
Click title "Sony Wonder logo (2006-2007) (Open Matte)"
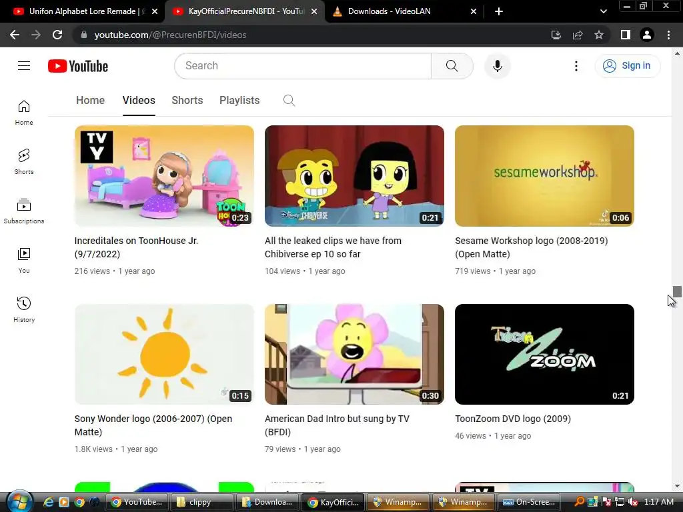coord(153,425)
